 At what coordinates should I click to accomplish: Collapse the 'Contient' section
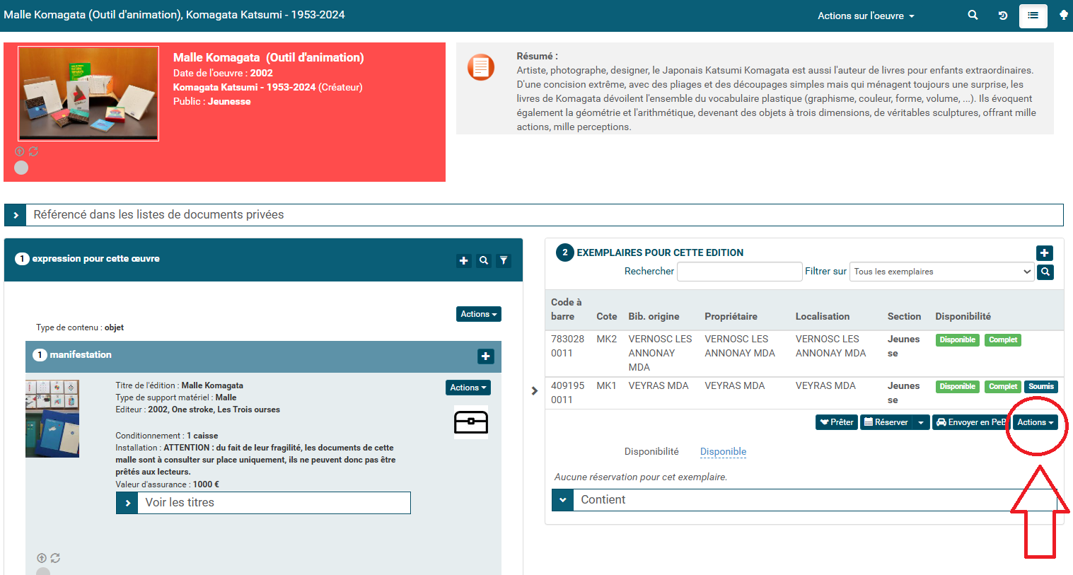(x=562, y=500)
